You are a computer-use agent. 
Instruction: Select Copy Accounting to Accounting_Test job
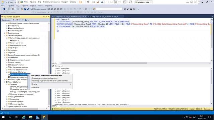26,92
